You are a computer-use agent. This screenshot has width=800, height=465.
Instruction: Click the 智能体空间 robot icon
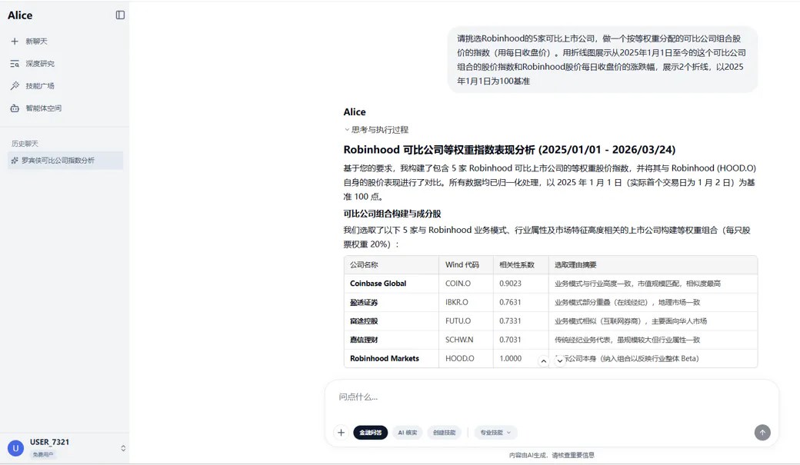pyautogui.click(x=15, y=108)
